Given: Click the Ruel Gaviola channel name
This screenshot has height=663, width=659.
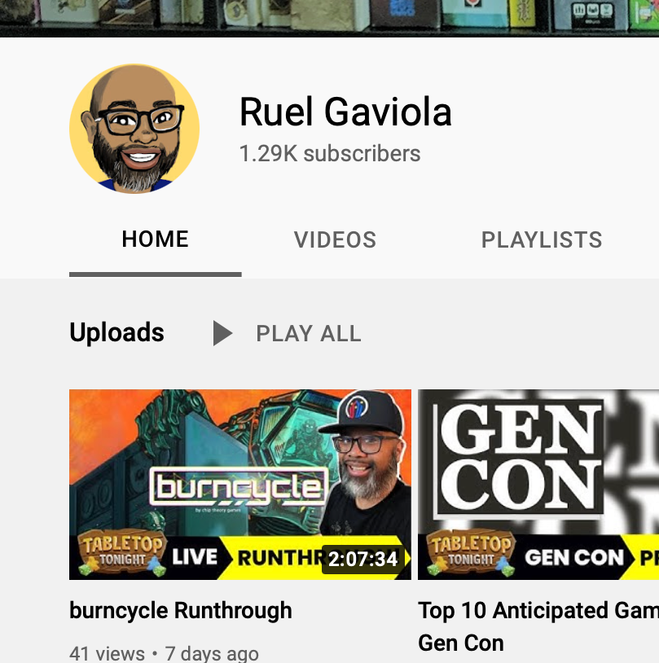Looking at the screenshot, I should [x=345, y=112].
